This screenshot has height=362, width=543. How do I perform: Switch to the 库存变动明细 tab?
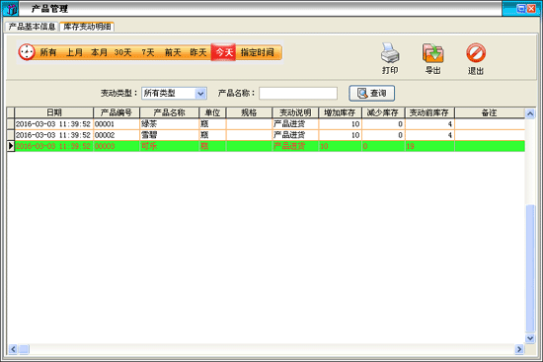click(87, 27)
